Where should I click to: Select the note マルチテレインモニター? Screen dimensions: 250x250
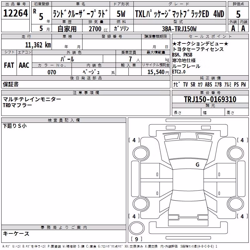[x=32, y=99]
